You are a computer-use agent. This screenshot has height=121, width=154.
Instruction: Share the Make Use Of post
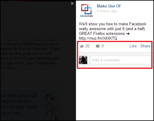coord(145,46)
